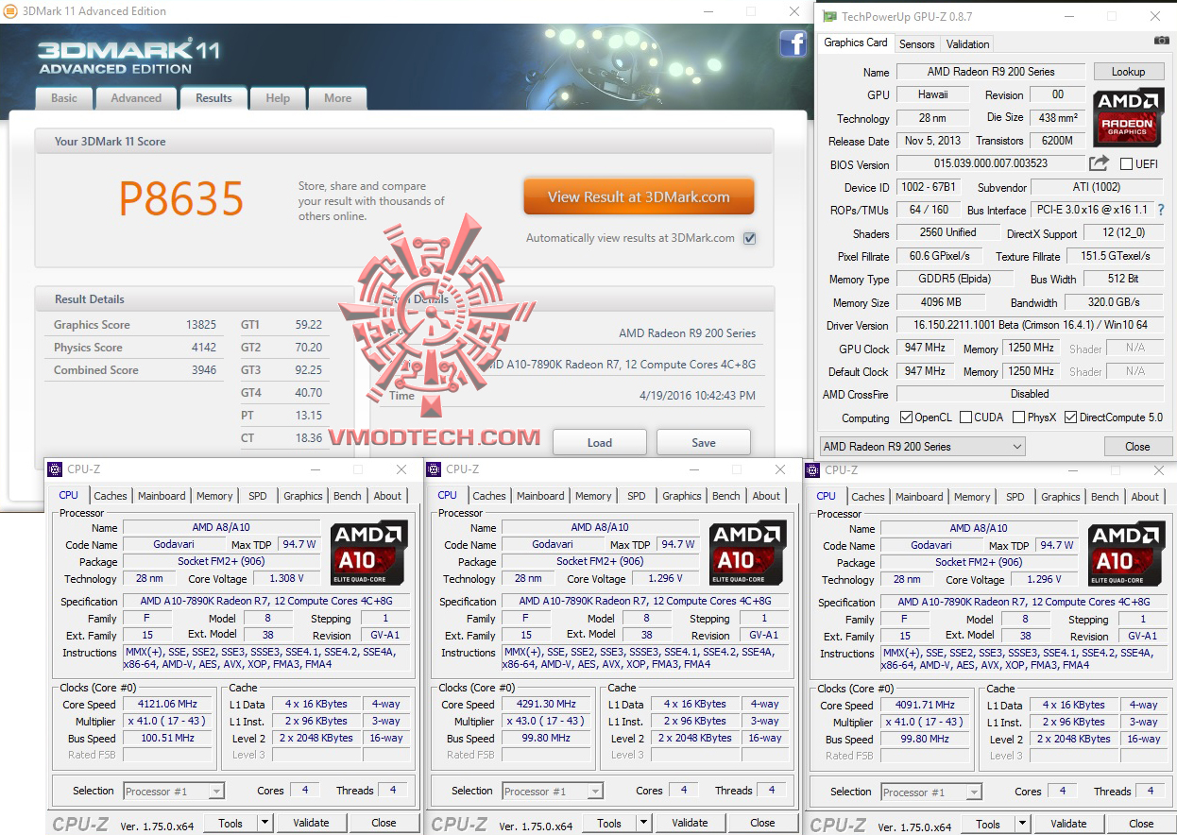Screen dimensions: 1177x835
Task: Click the GPU-Z BIOS Version field
Action: pyautogui.click(x=991, y=163)
